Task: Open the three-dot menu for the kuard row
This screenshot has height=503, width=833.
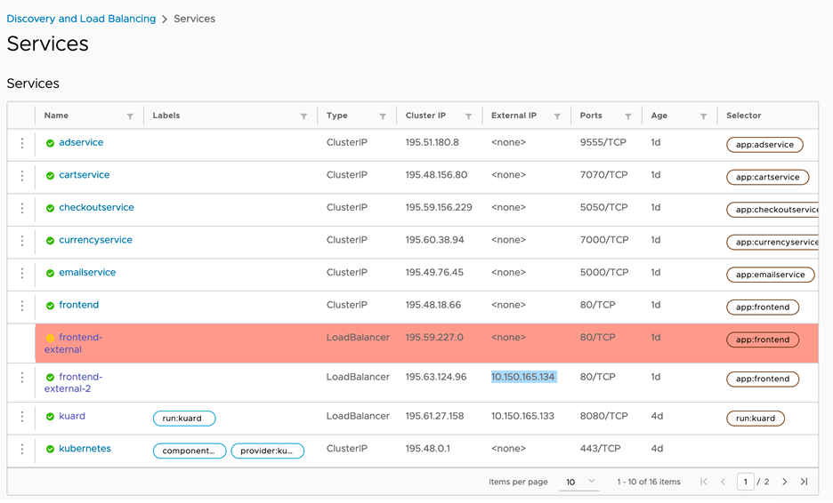Action: pyautogui.click(x=22, y=417)
